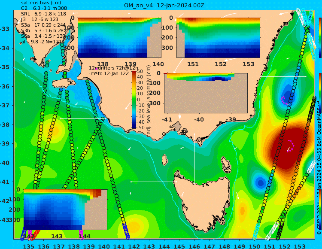The height and width of the screenshot is (249, 322).
Task: Click the title OM_an_v4 12-Jan-2024 00Z
Action: click(x=164, y=5)
